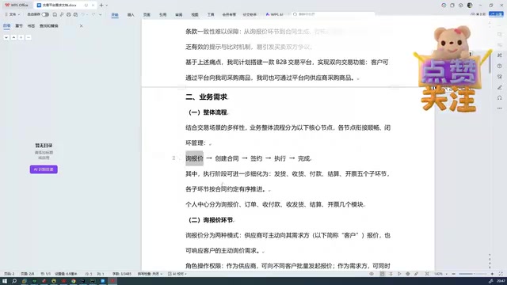Click the heading (二)询报价环节
Image resolution: width=507 pixels, height=285 pixels.
coord(211,220)
